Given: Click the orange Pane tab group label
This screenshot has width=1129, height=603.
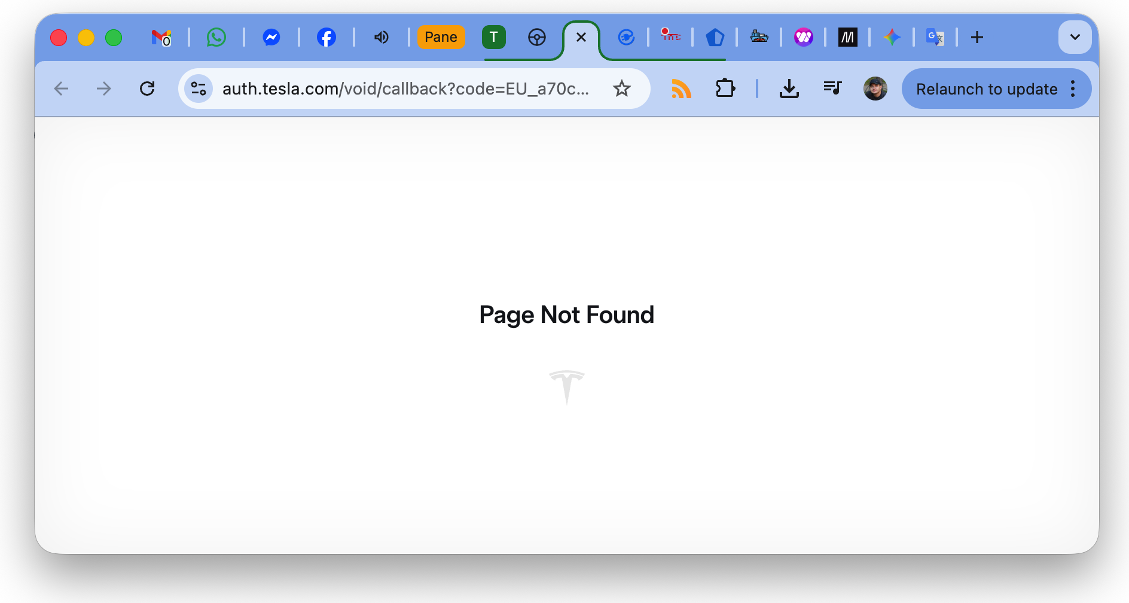Looking at the screenshot, I should tap(441, 37).
